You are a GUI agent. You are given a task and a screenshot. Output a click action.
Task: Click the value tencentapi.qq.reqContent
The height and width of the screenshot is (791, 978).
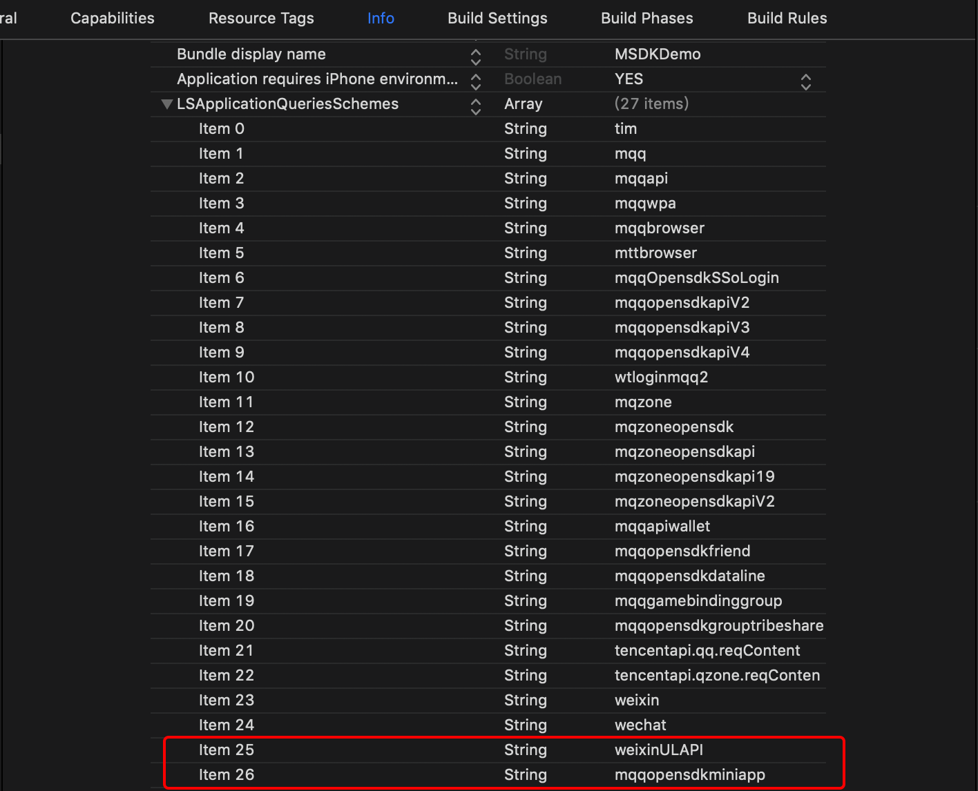707,651
